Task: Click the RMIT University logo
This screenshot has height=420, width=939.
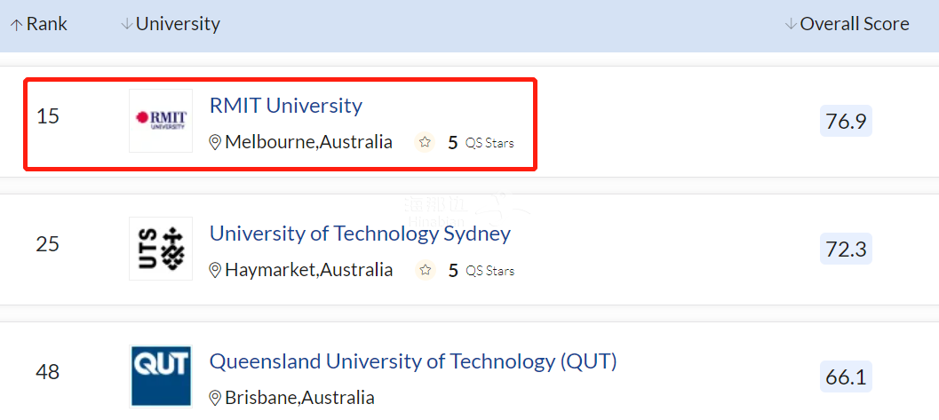Action: (161, 120)
